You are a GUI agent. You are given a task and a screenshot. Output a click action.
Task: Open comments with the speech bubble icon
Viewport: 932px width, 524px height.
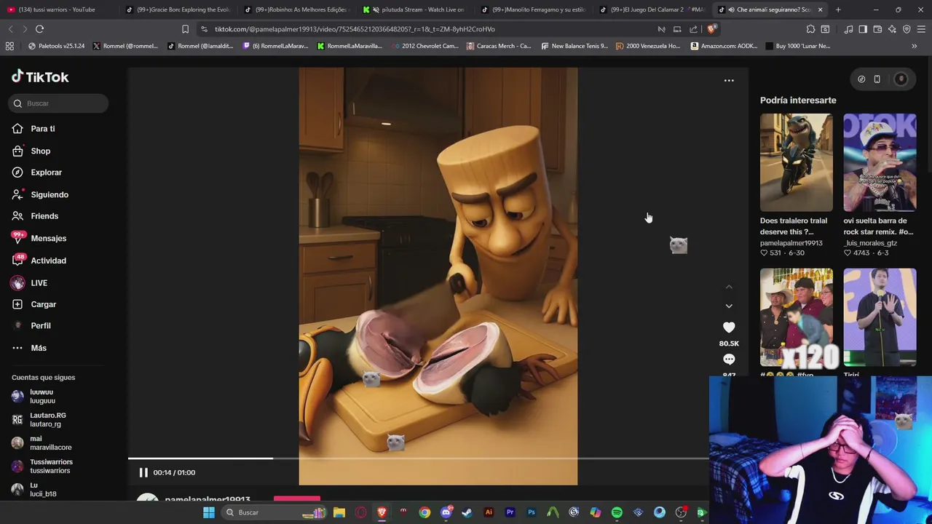pos(729,360)
